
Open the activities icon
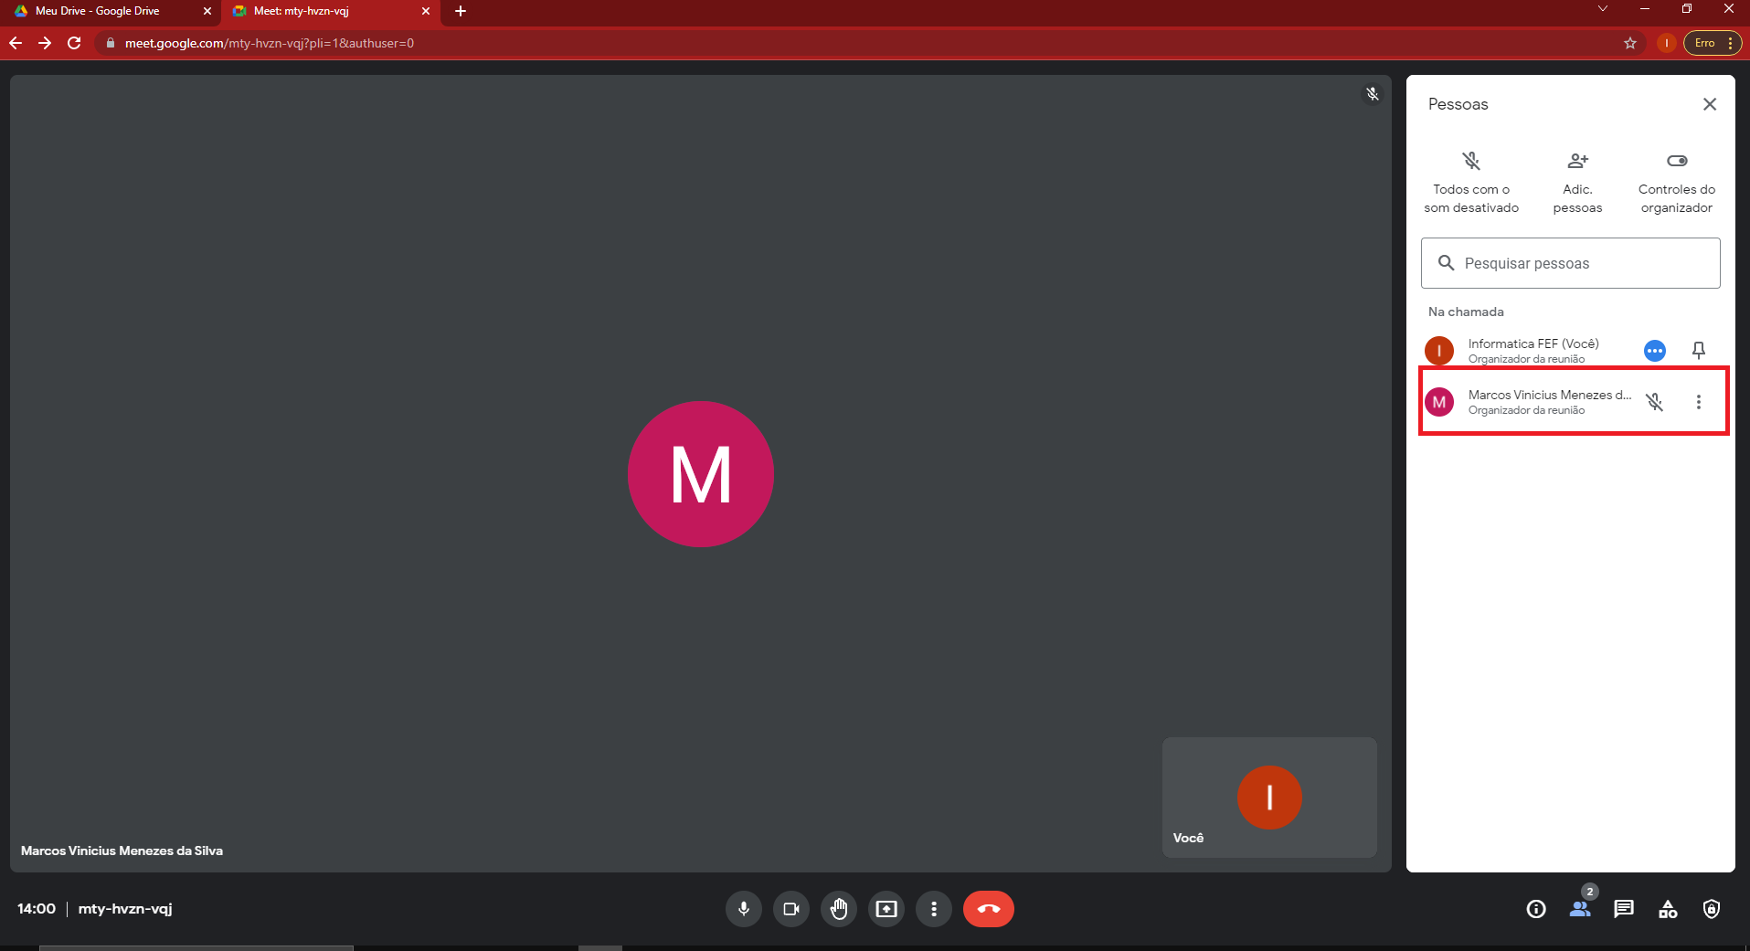pos(1668,909)
